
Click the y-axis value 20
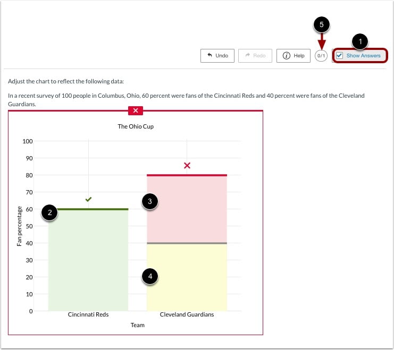[29, 277]
